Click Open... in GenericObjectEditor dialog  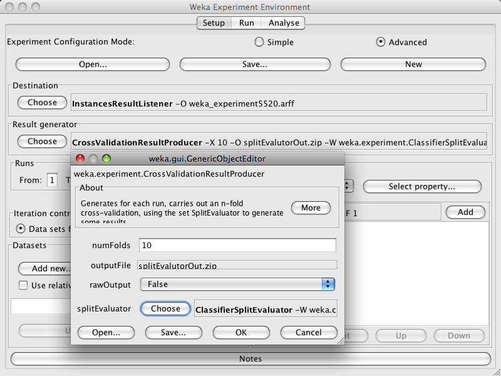106,333
